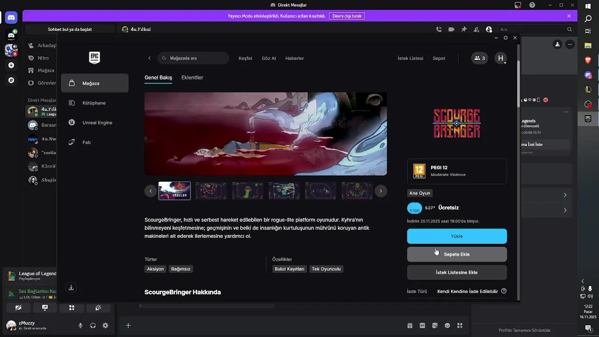Open the apps launcher in Discord message bar

460,325
